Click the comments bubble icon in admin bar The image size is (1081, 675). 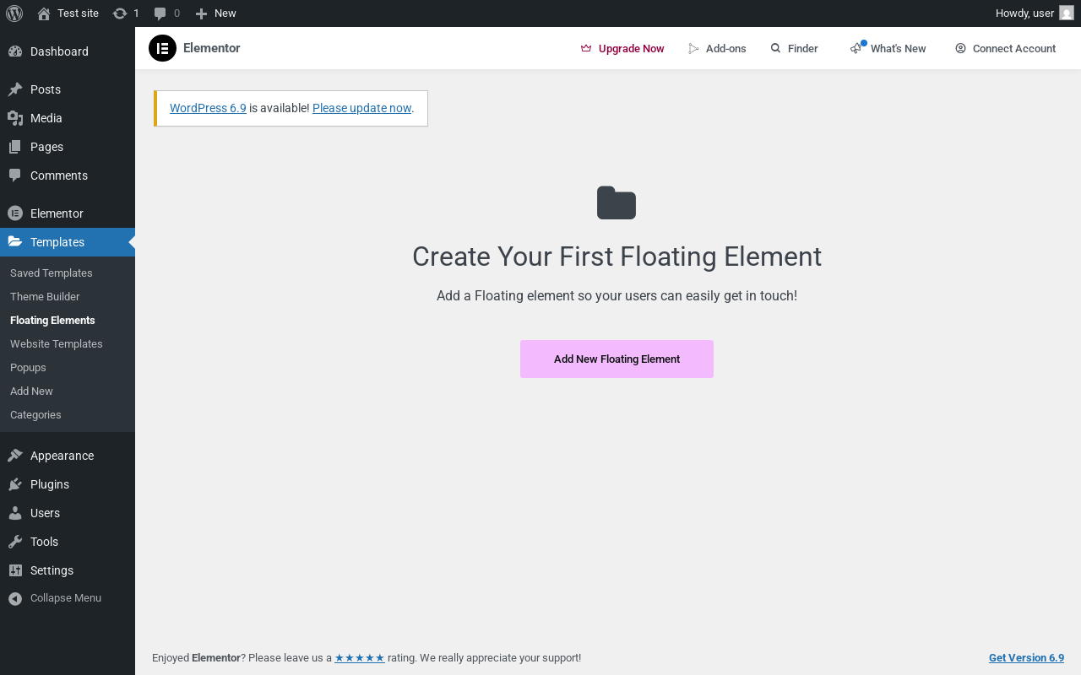[x=160, y=13]
